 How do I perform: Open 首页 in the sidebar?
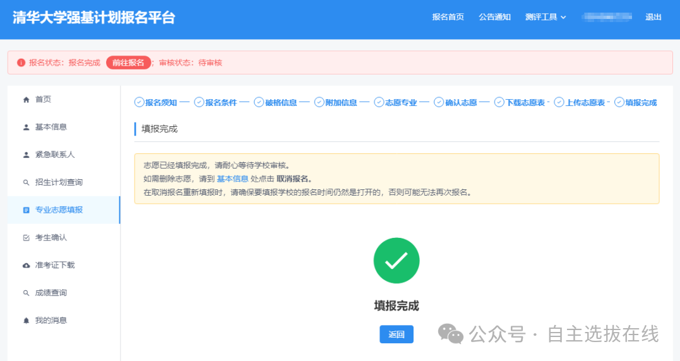coord(43,99)
